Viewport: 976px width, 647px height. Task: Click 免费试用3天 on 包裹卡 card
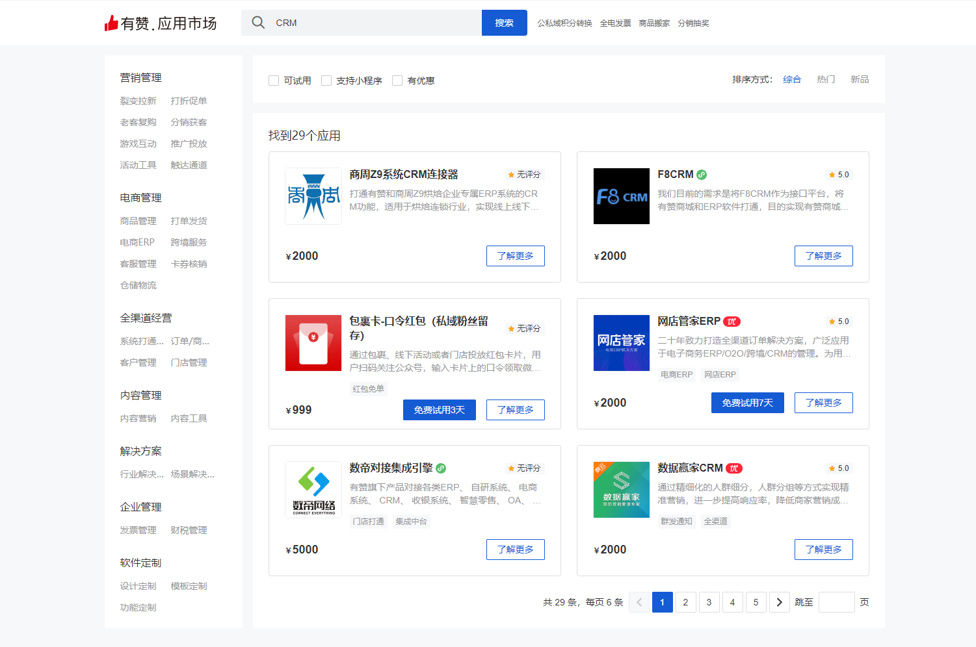tap(440, 410)
